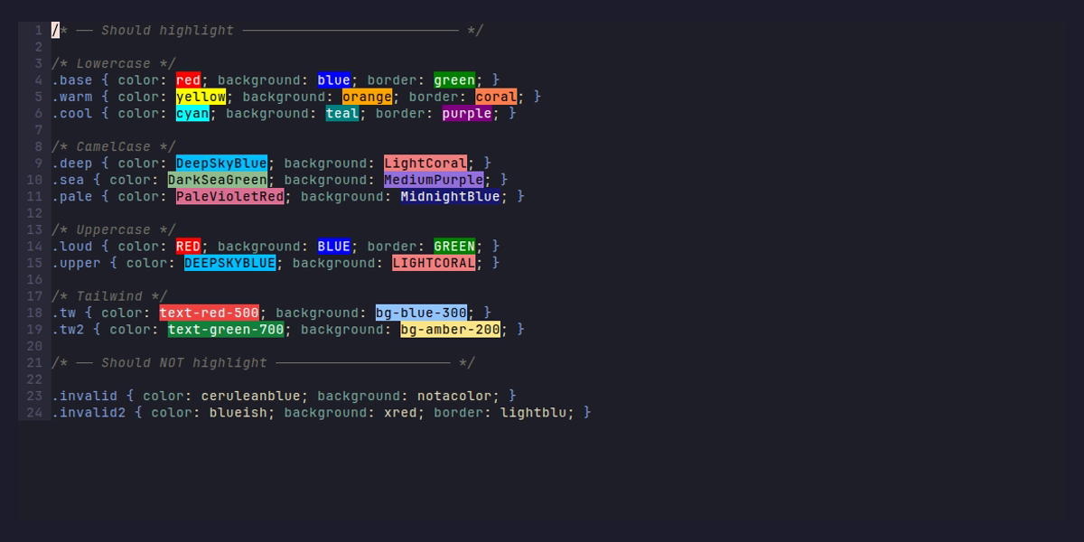The width and height of the screenshot is (1084, 542).
Task: Click the camelCase LightCoral highlight
Action: pyautogui.click(x=425, y=164)
